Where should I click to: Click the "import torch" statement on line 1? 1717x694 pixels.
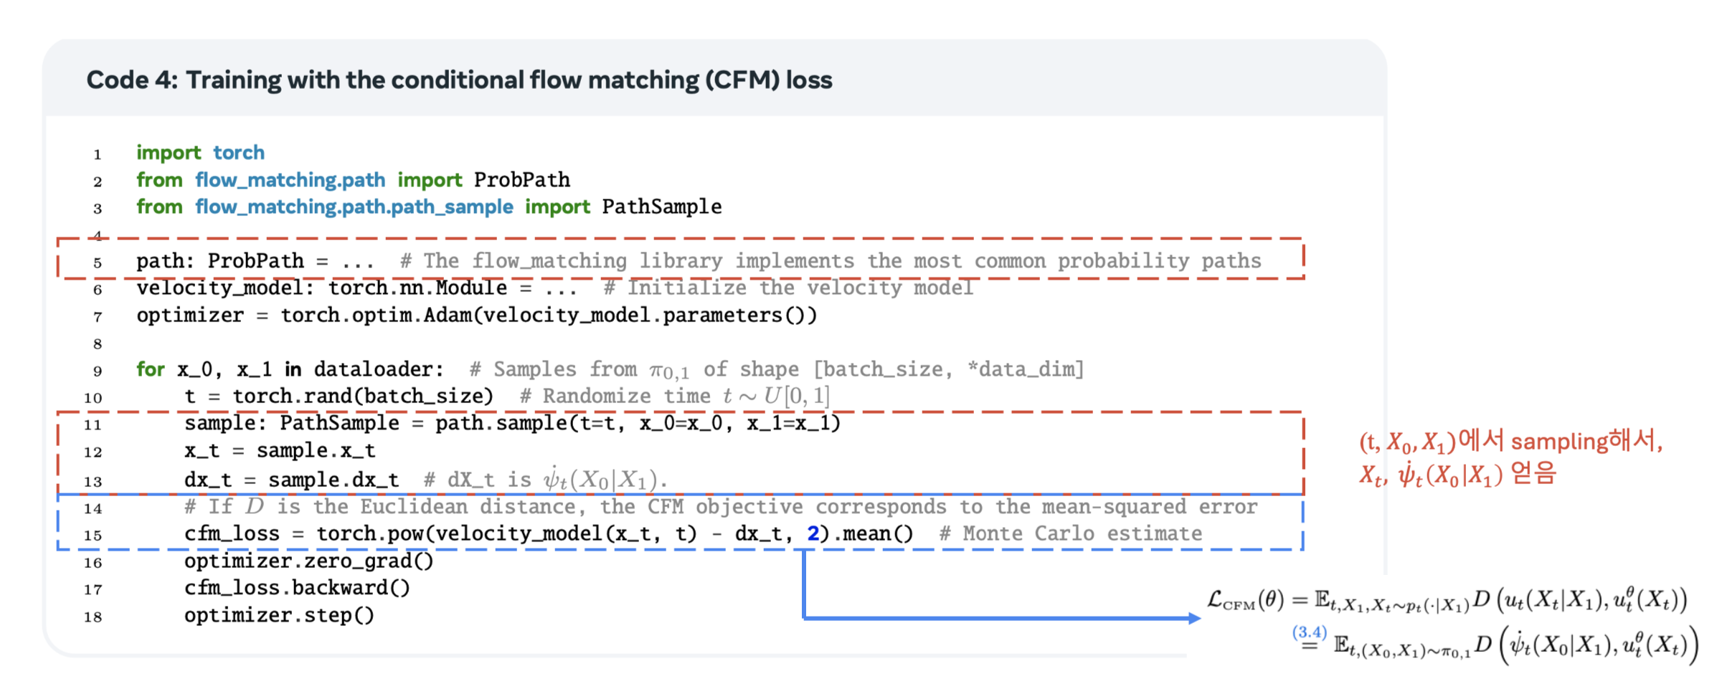tap(200, 153)
